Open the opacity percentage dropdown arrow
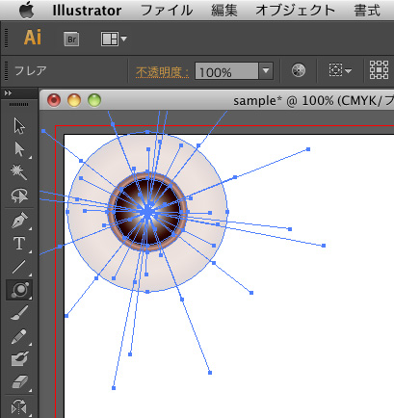Screen dimensions: 394x418 point(266,71)
